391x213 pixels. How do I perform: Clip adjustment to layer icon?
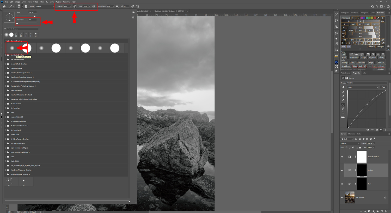[x=368, y=130]
